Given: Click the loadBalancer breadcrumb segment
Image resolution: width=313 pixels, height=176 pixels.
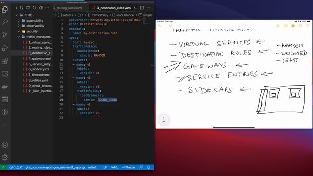Looking at the screenshot, I should [123, 15].
